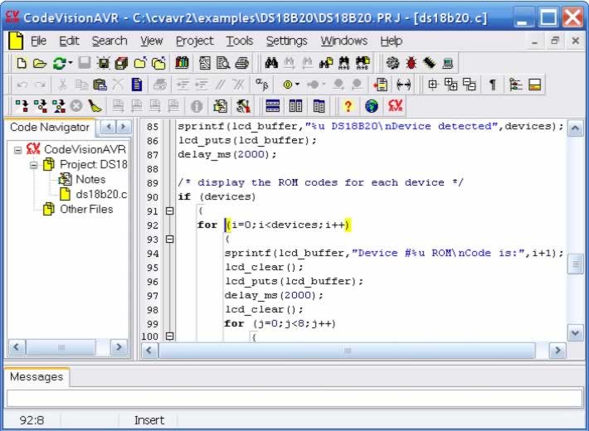Viewport: 589px width, 431px height.
Task: Select Notes in the project tree
Action: click(90, 180)
